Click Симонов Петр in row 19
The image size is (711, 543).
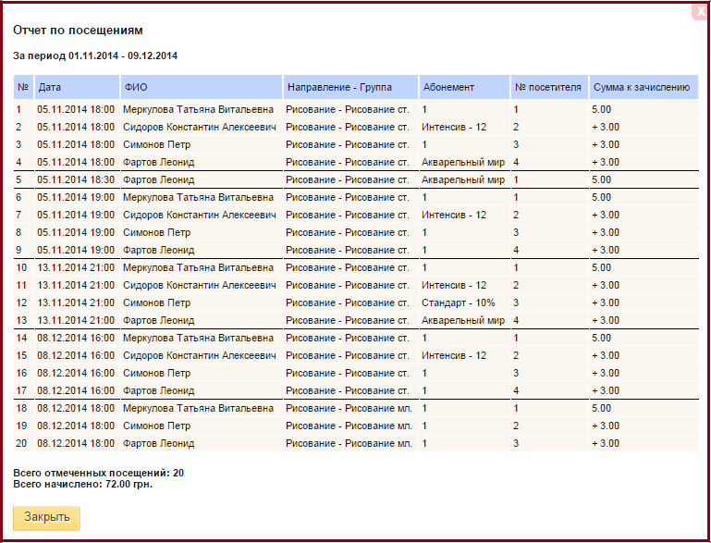[156, 426]
